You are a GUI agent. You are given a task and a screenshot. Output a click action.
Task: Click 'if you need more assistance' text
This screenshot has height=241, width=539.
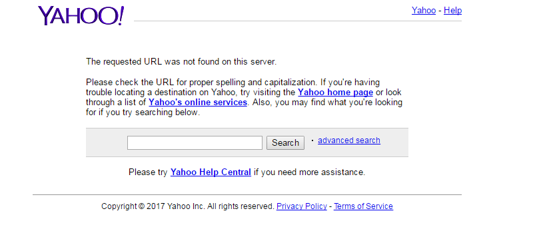pyautogui.click(x=309, y=172)
